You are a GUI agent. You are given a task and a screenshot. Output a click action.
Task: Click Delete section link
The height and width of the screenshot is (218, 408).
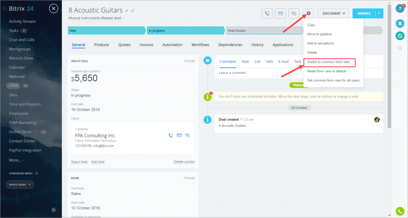tap(184, 162)
